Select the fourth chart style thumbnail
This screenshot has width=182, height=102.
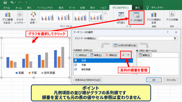point(96,17)
